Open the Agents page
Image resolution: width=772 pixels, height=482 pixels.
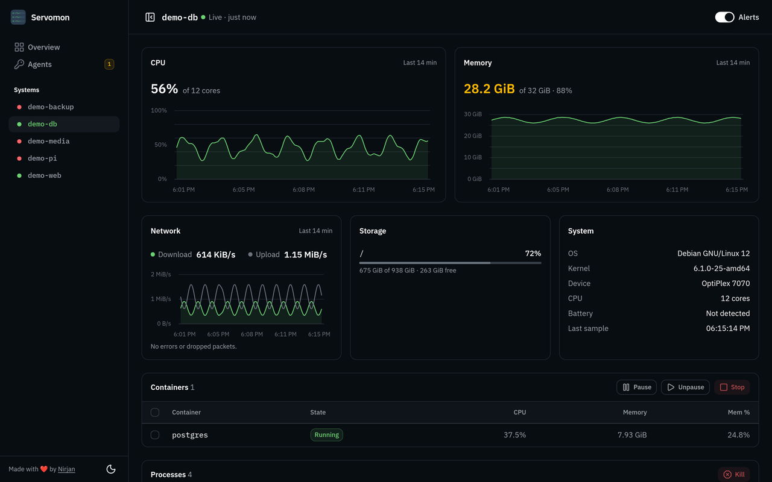(x=64, y=64)
